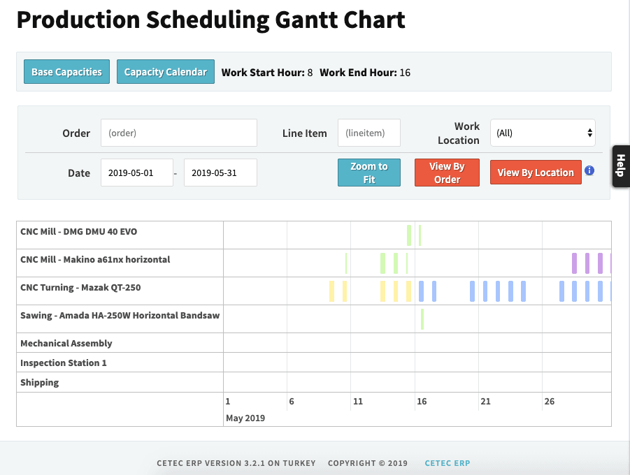Select the green bar on the Sawing row
The width and height of the screenshot is (630, 475).
click(x=422, y=318)
